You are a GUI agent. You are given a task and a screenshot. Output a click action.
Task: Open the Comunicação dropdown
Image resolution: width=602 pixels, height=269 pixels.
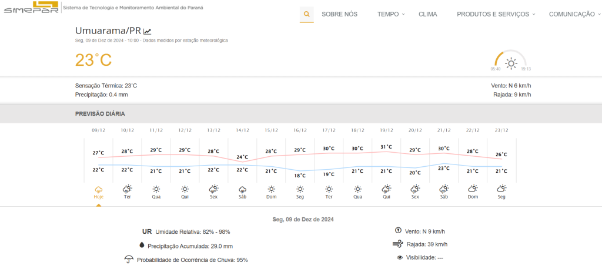tap(574, 14)
